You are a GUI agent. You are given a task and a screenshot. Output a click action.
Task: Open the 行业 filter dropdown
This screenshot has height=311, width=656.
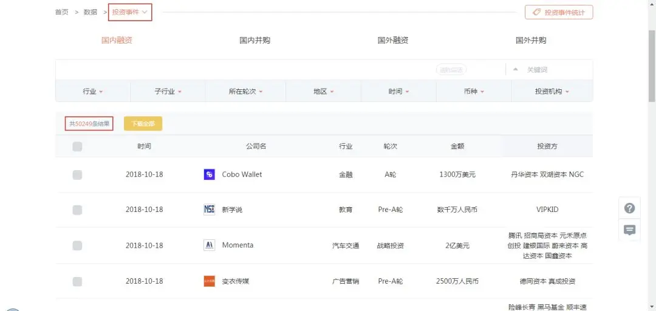[x=93, y=91]
